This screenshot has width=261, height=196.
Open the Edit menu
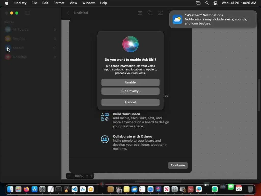pyautogui.click(x=45, y=3)
